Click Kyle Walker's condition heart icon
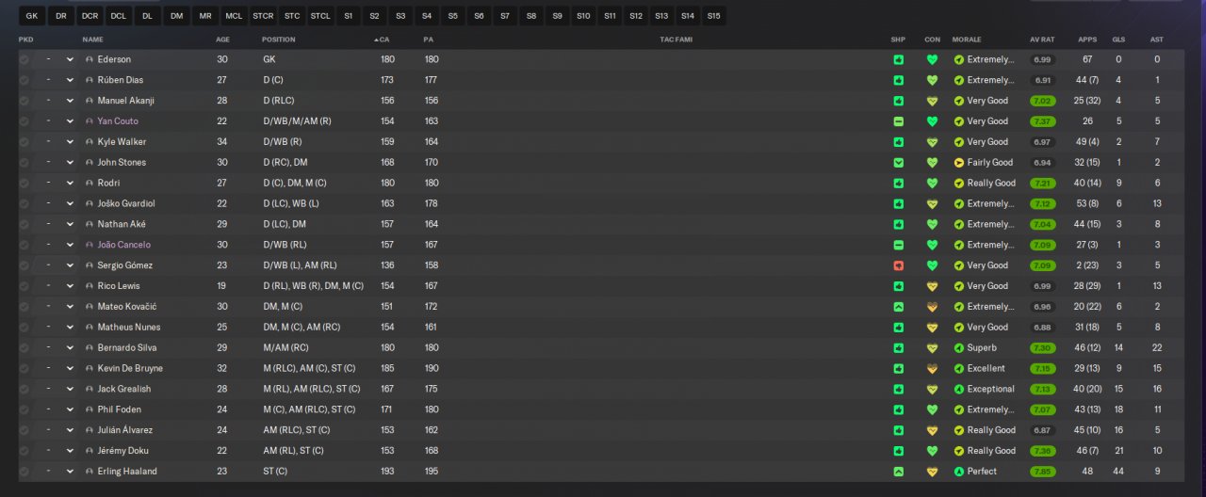The height and width of the screenshot is (497, 1206). click(x=933, y=142)
